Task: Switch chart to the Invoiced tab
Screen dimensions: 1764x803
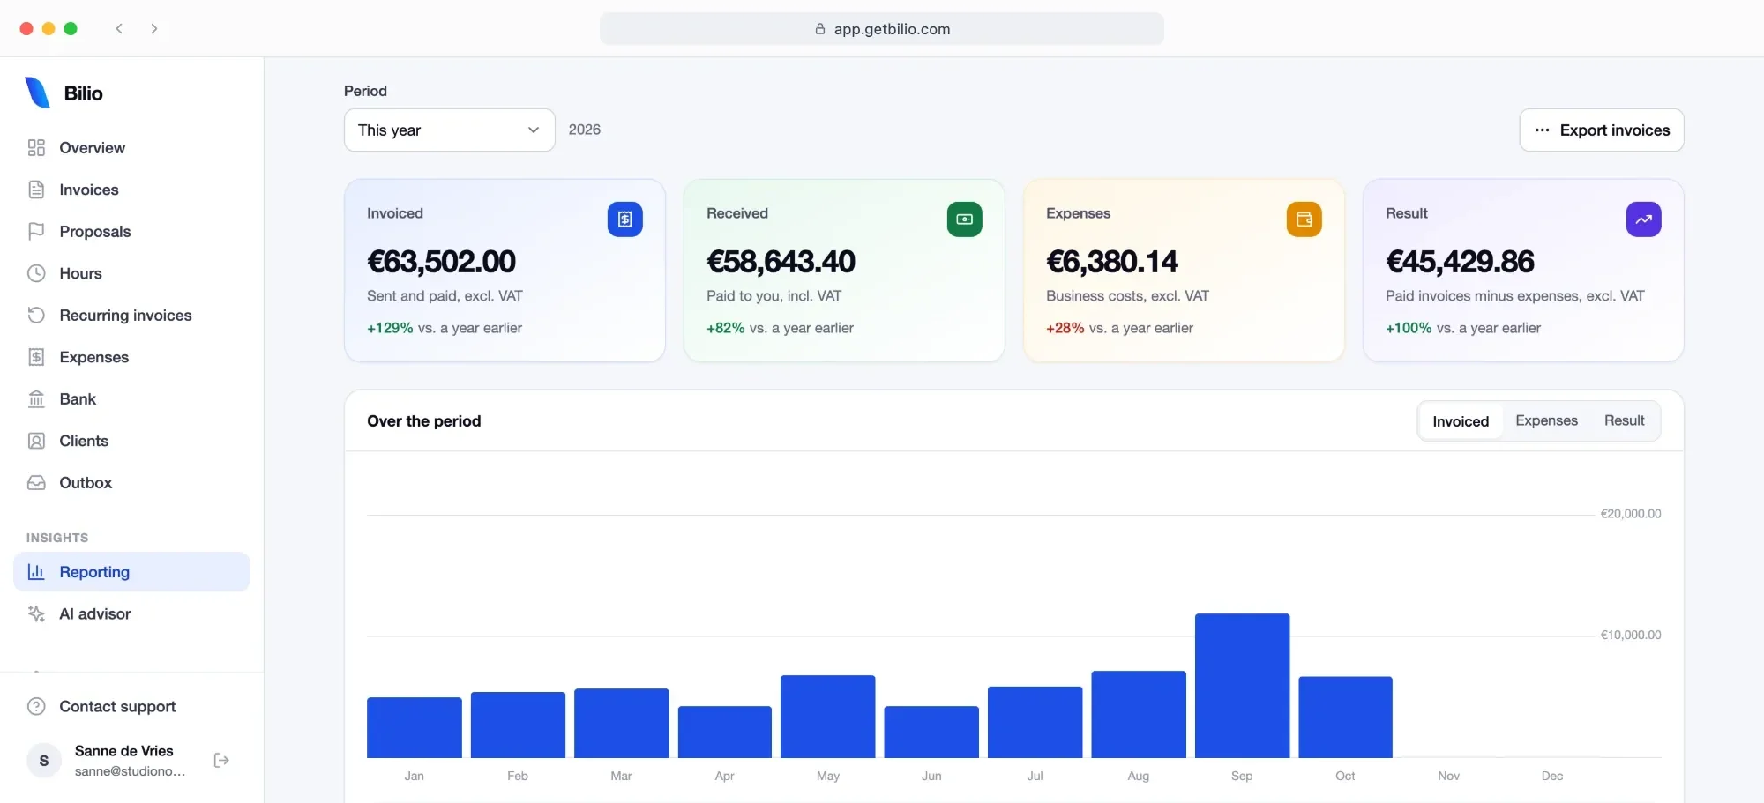Action: [1461, 421]
